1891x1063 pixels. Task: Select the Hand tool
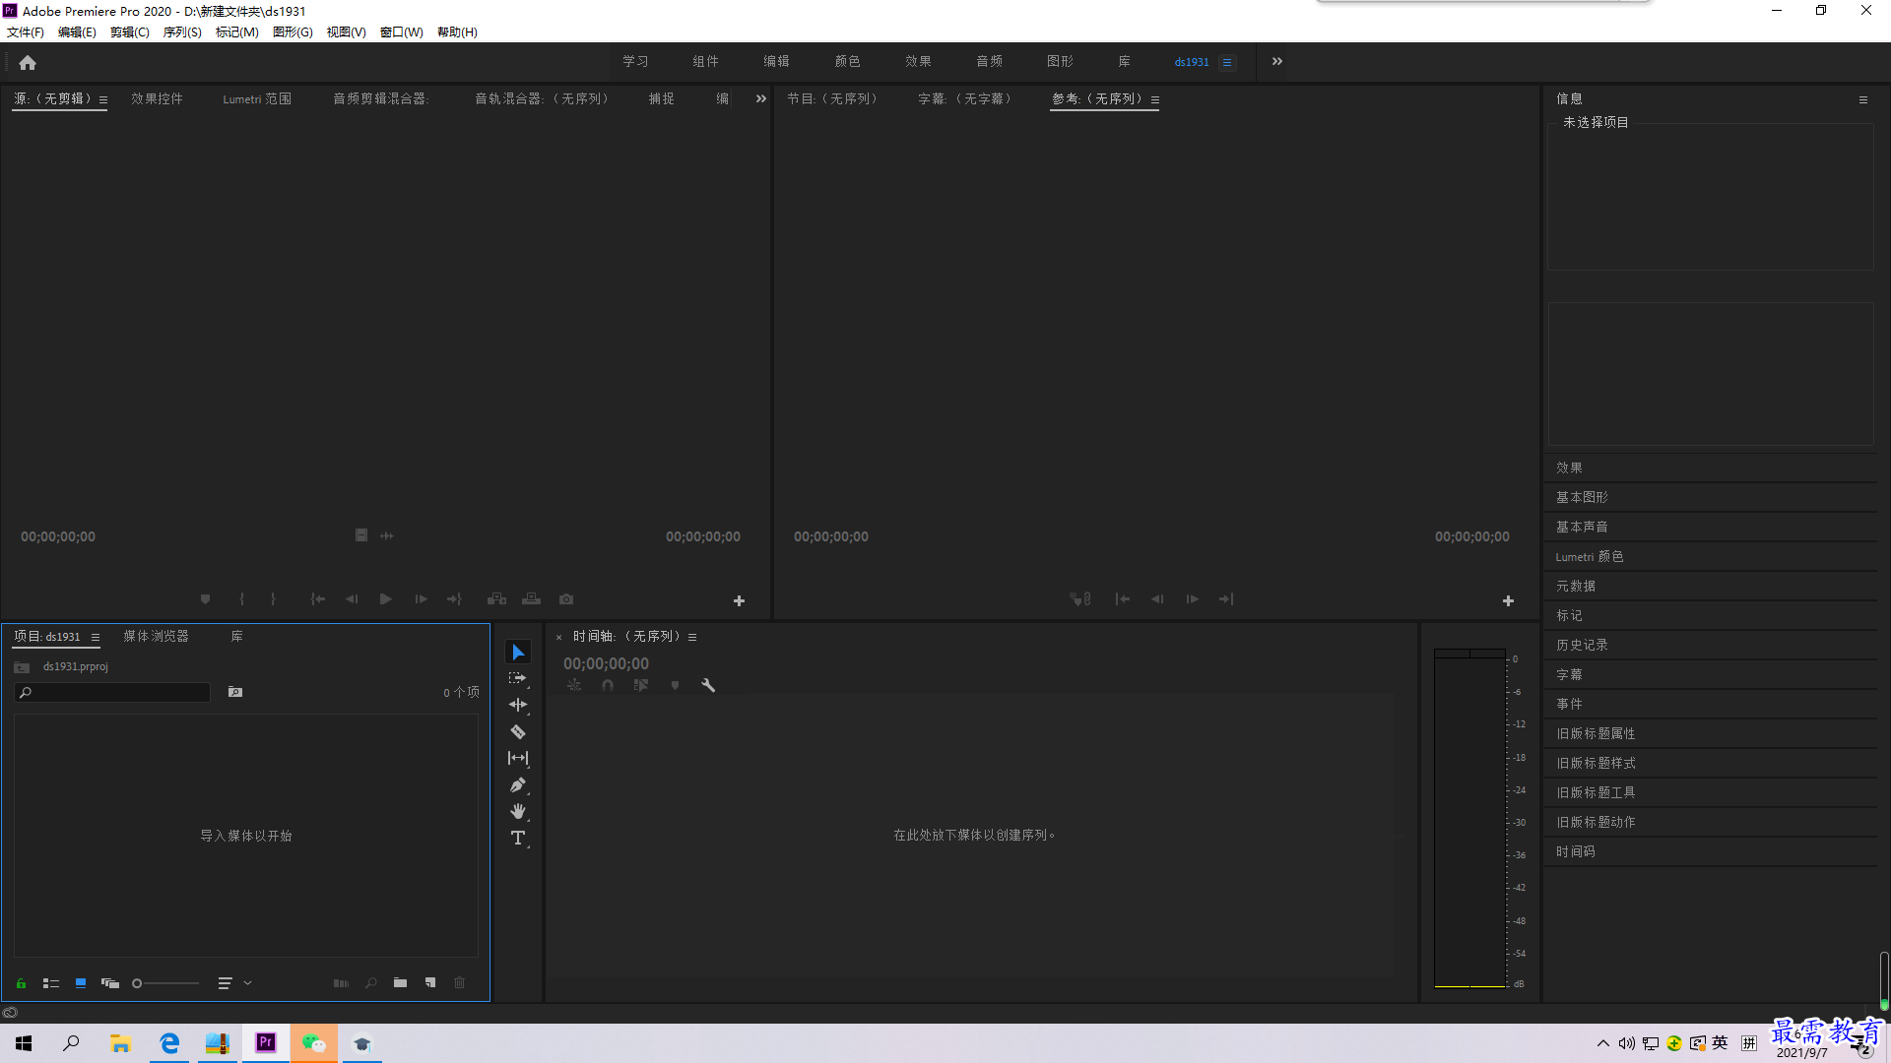click(x=518, y=811)
